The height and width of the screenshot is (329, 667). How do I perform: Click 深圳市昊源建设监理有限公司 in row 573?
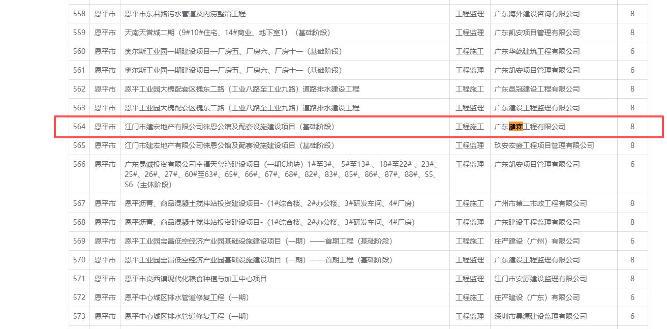tap(540, 316)
